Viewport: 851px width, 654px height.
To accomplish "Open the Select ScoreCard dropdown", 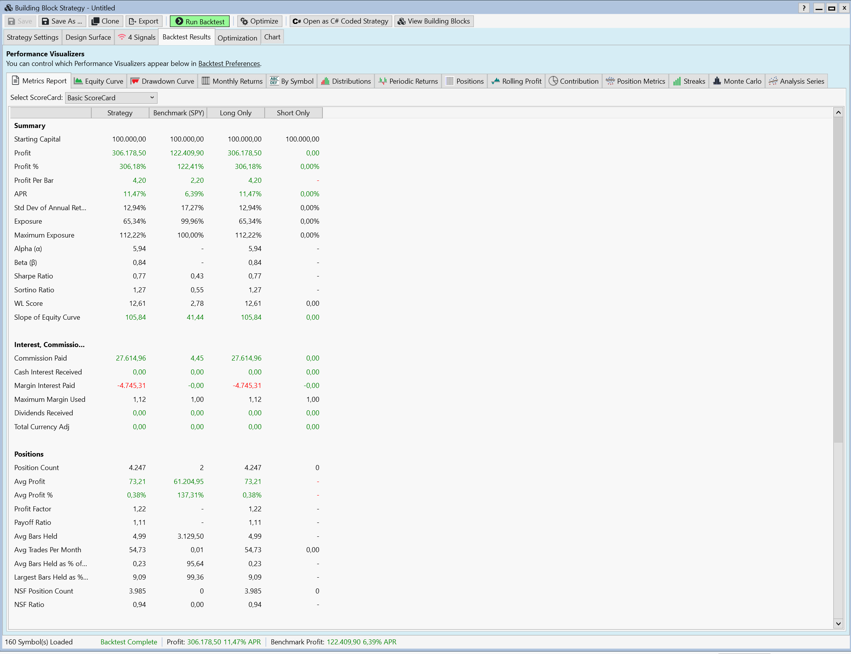I will click(x=111, y=98).
